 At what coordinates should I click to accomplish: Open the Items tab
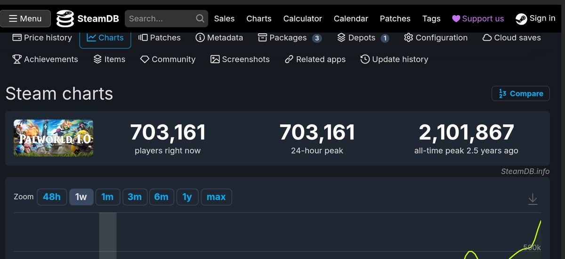[109, 59]
